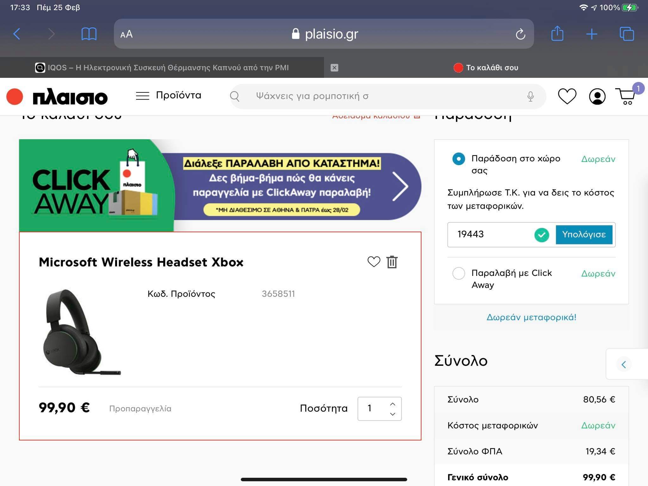Switch to the IQOS tab
648x486 pixels.
162,67
